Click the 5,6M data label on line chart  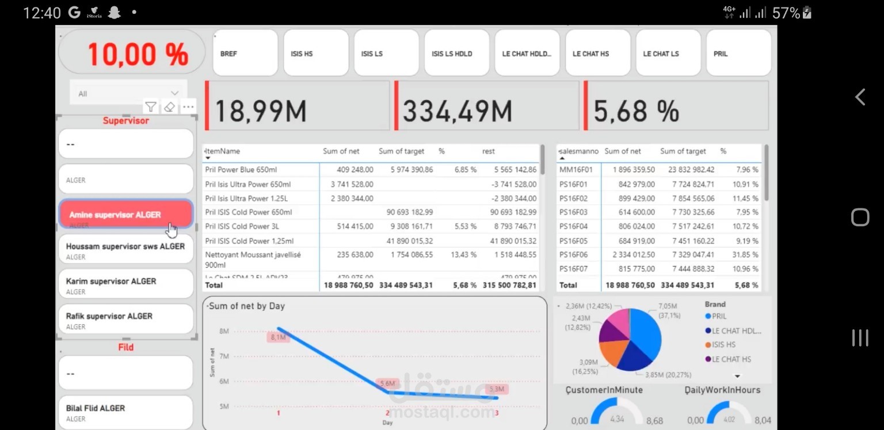click(x=387, y=383)
